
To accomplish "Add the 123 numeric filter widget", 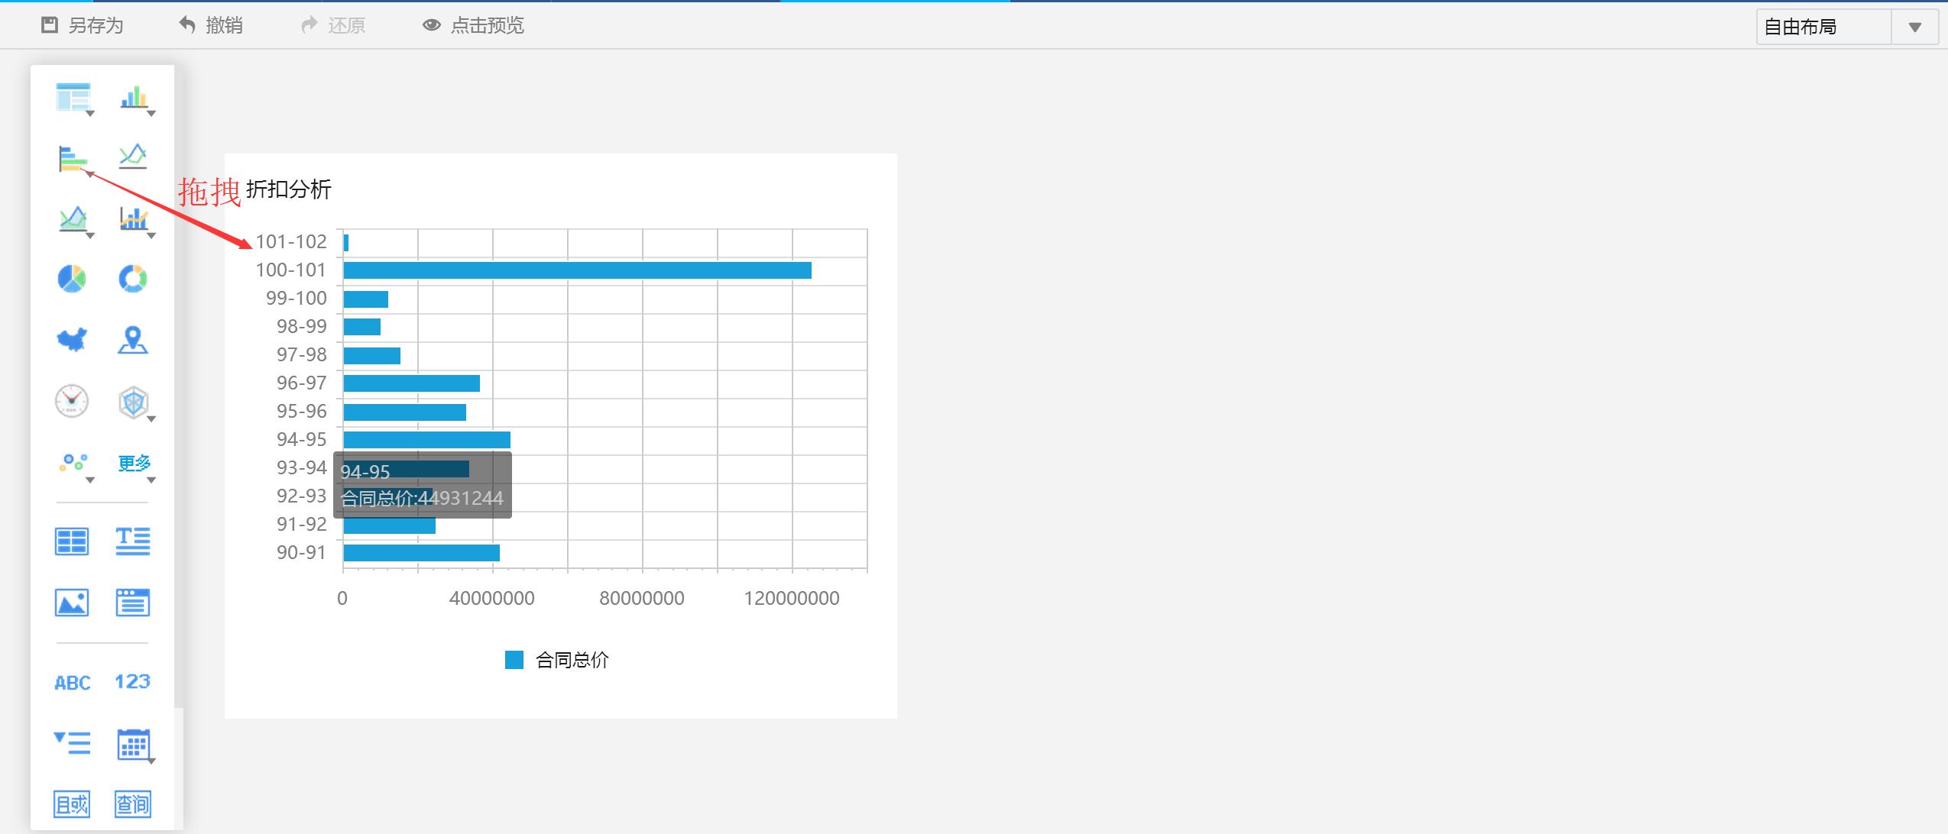I will (133, 681).
